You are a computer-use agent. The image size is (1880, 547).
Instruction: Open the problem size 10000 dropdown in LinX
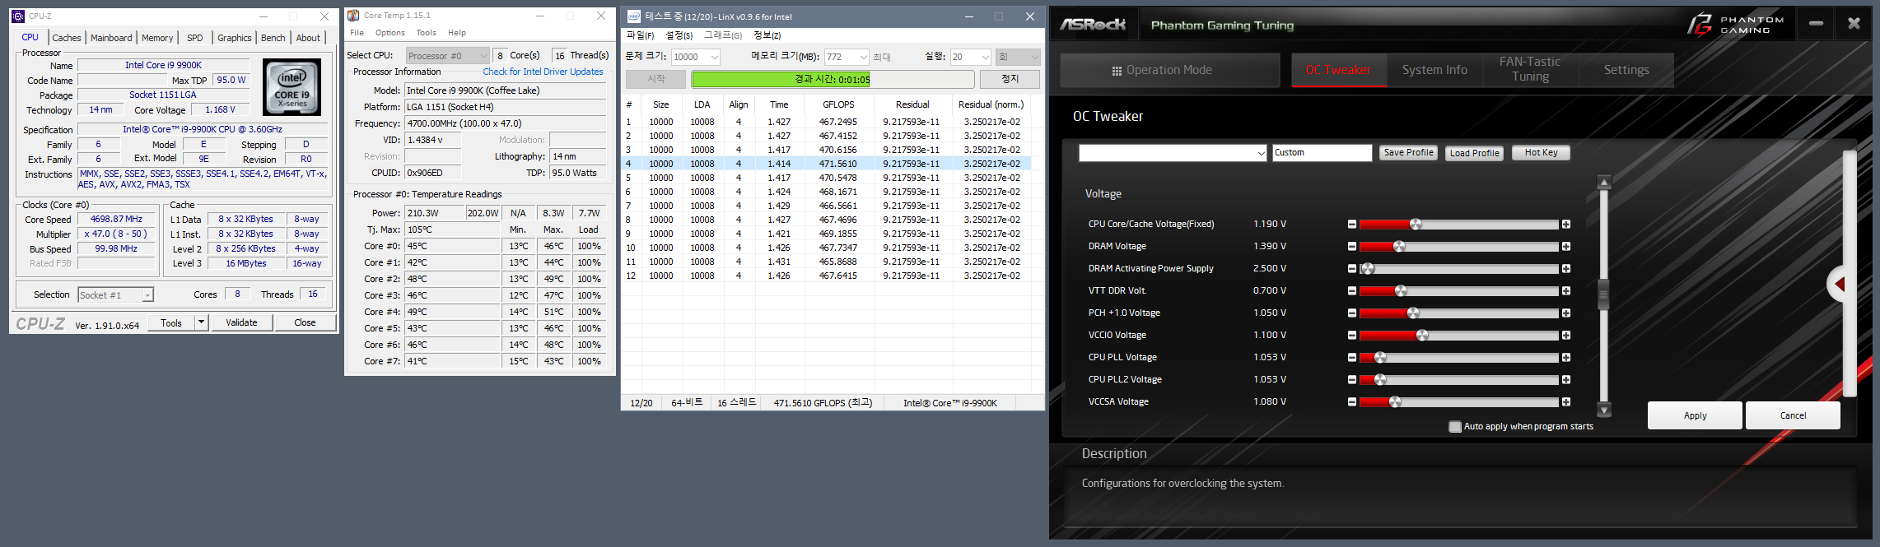click(696, 57)
